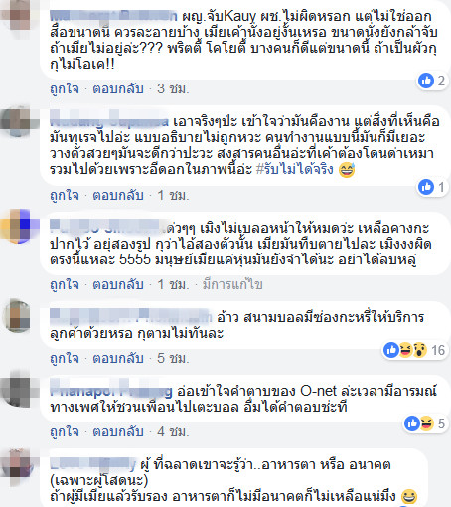451x507 pixels.
Task: Open reactions with 16 count on fourth comment
Action: click(x=414, y=350)
